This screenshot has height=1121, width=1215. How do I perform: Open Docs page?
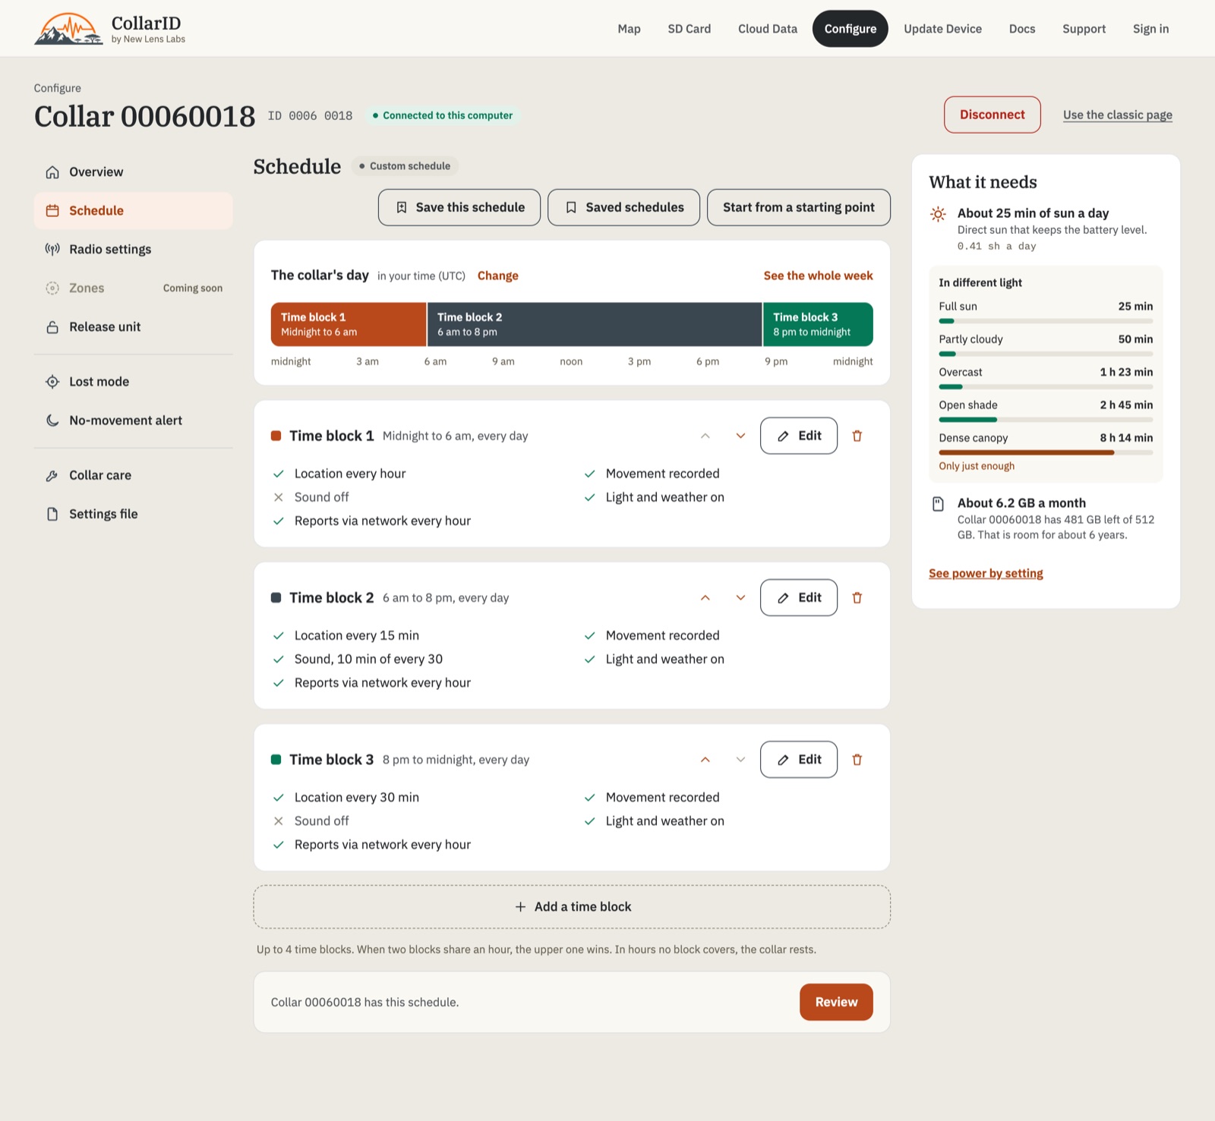pos(1021,29)
